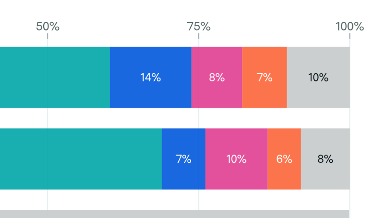Select the 10% gray segment in top bar
This screenshot has height=218, width=388.
pos(318,77)
